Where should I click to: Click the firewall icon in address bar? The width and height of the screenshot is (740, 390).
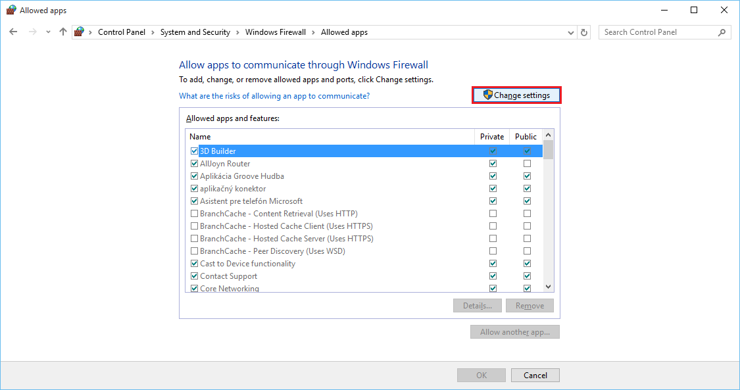pos(79,32)
